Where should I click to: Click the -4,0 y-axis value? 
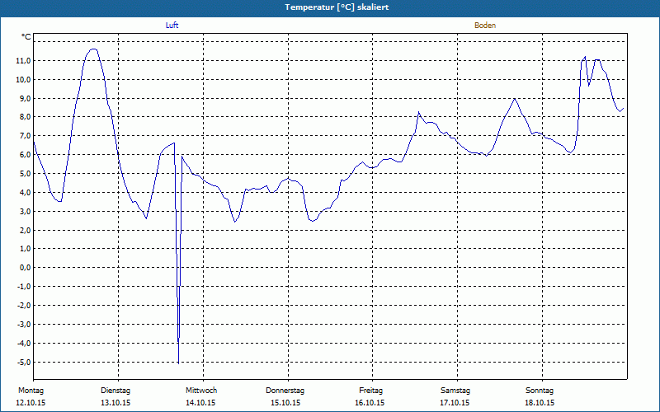[24, 344]
